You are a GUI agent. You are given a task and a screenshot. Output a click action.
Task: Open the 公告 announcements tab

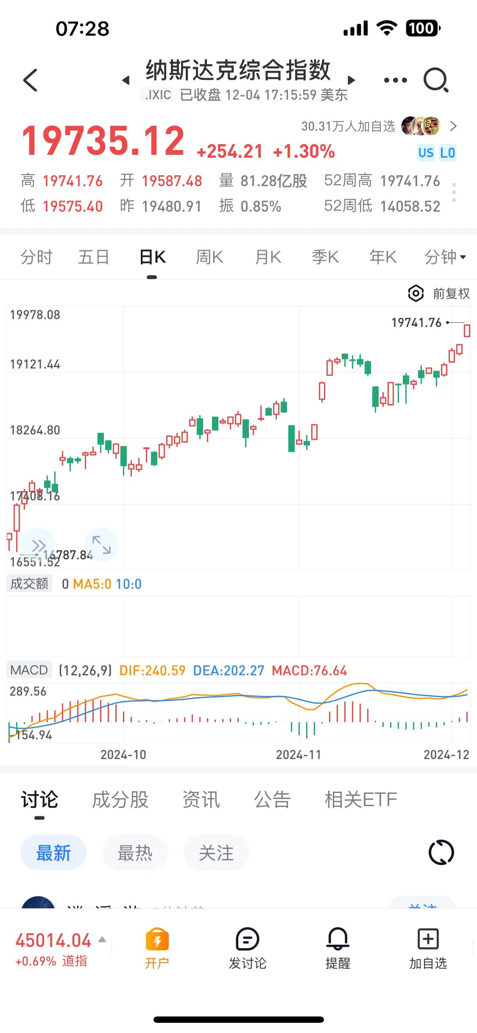(x=272, y=800)
